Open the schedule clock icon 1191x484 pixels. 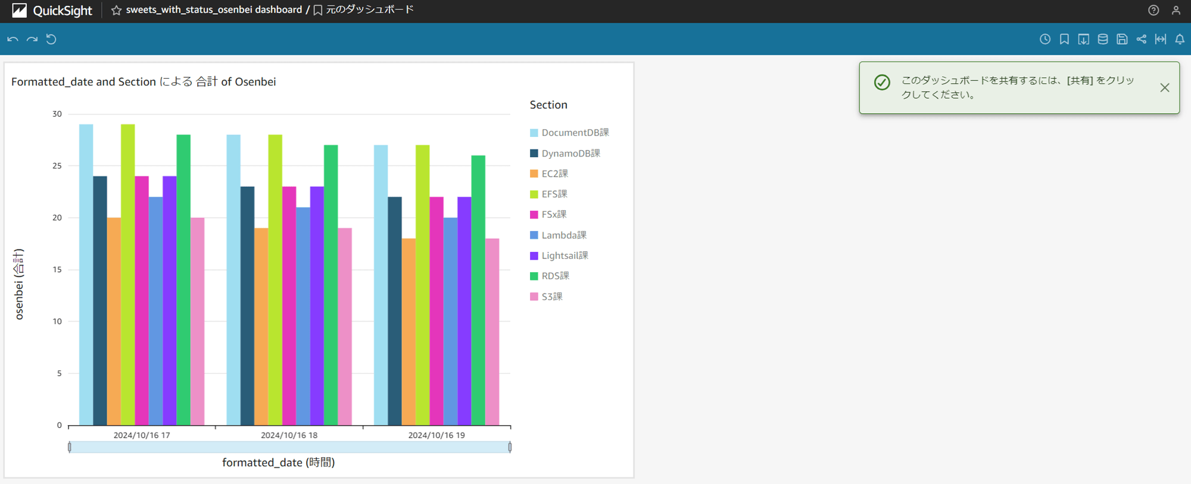[1045, 39]
